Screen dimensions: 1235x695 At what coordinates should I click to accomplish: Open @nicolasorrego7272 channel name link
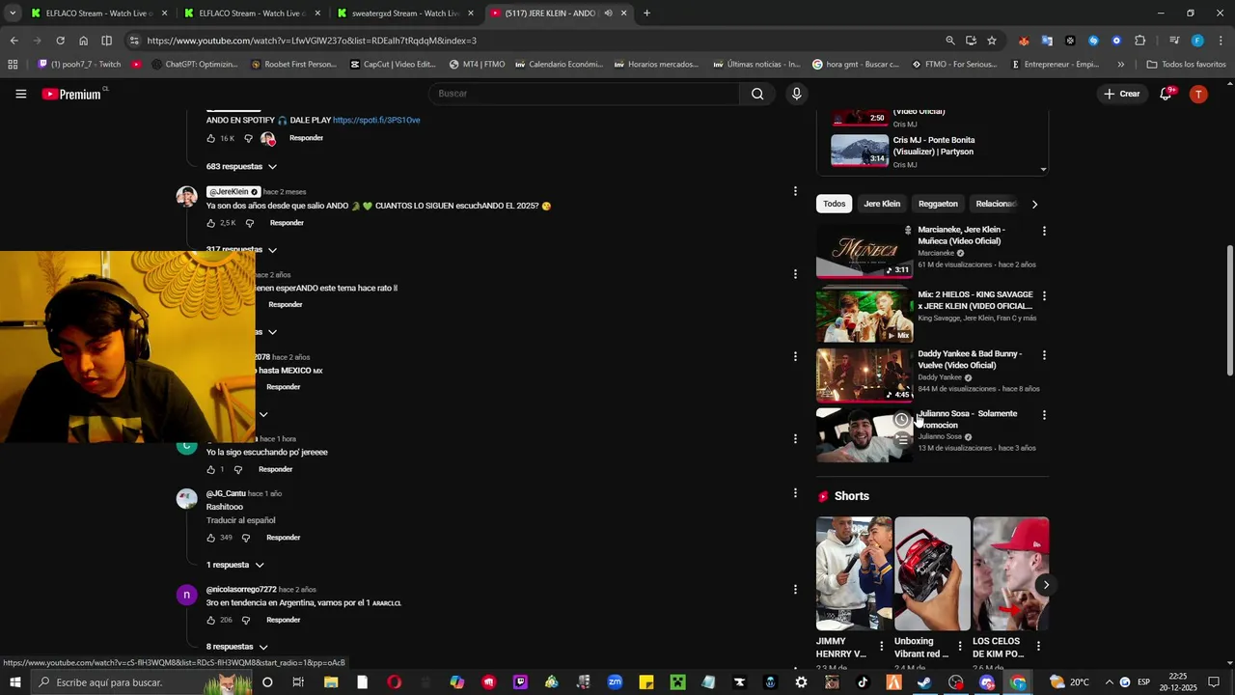241,590
